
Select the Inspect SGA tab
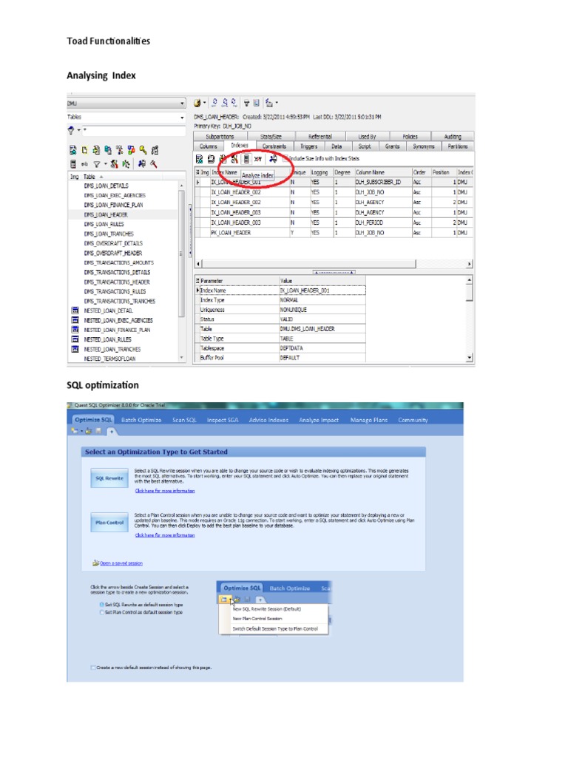point(223,420)
